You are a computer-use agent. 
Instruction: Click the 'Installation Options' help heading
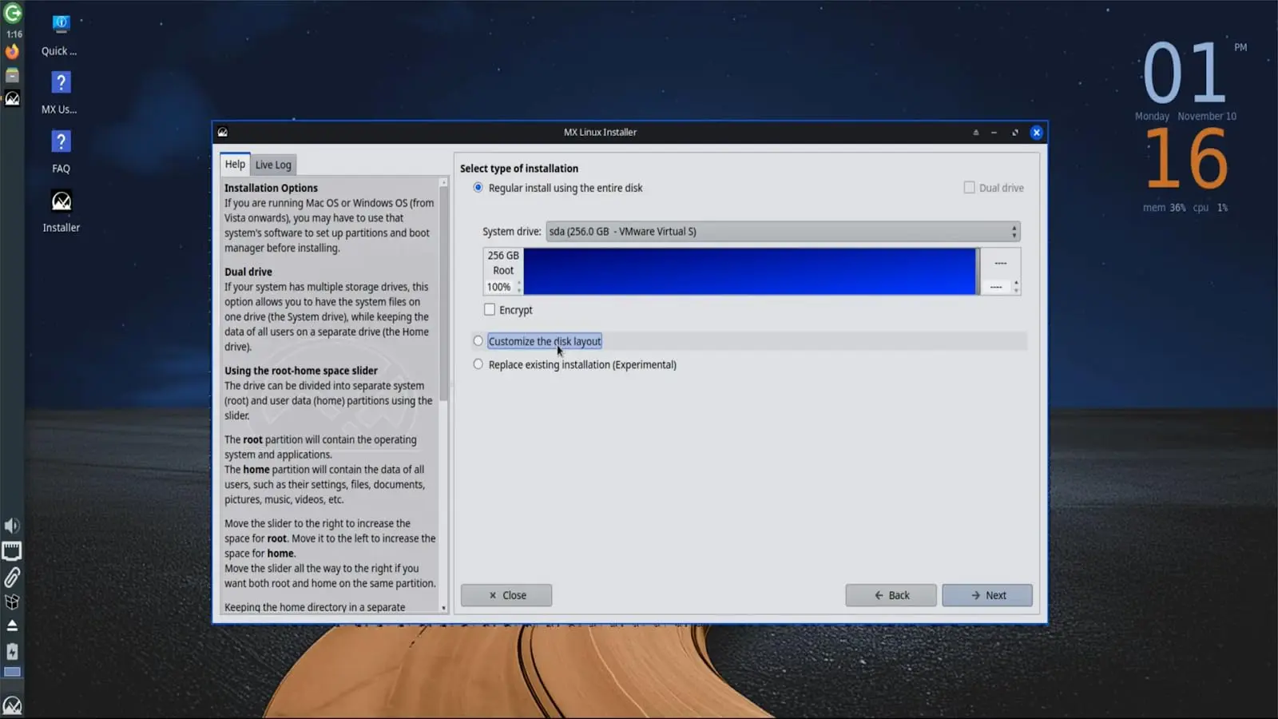click(x=271, y=188)
